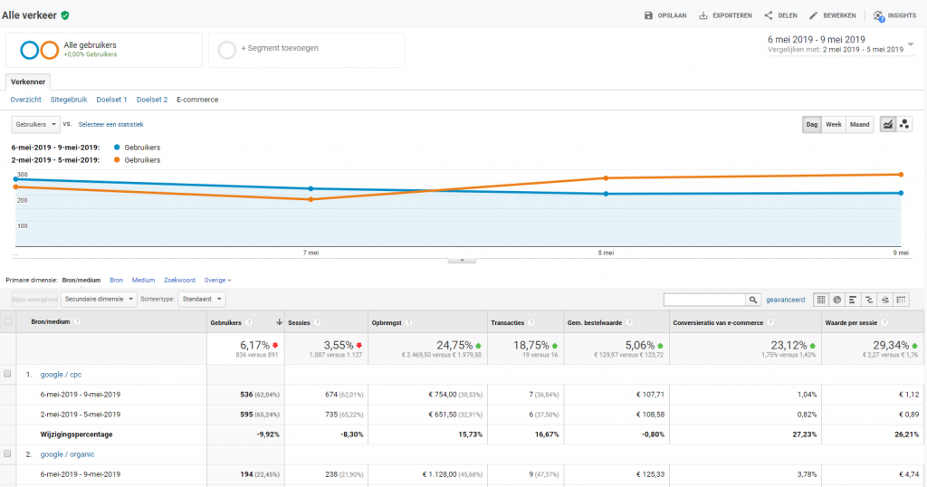Set chart granularity to Dag
The width and height of the screenshot is (927, 487).
click(812, 125)
